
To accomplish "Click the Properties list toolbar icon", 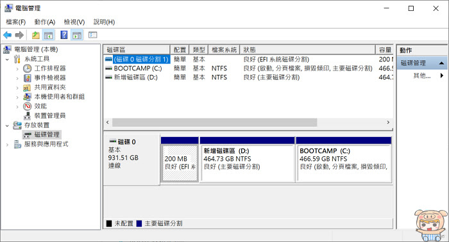I will pyautogui.click(x=92, y=35).
